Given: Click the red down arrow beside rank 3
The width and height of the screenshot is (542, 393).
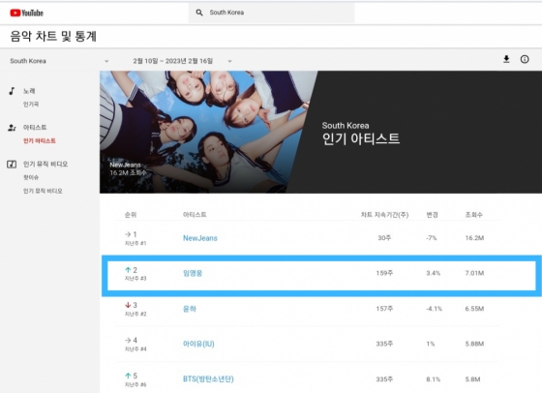Looking at the screenshot, I should pyautogui.click(x=128, y=305).
